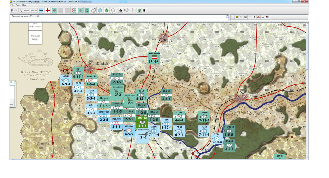Select the 30 DI 8-12-4 counter
The width and height of the screenshot is (329, 178).
tap(141, 95)
